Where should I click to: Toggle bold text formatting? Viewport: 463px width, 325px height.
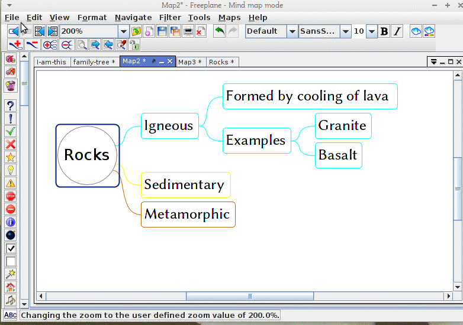point(384,31)
